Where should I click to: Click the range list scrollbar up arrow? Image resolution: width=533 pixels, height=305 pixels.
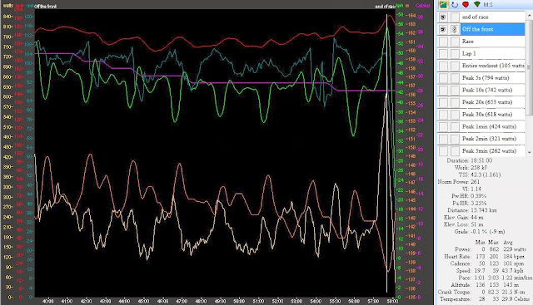[x=530, y=15]
